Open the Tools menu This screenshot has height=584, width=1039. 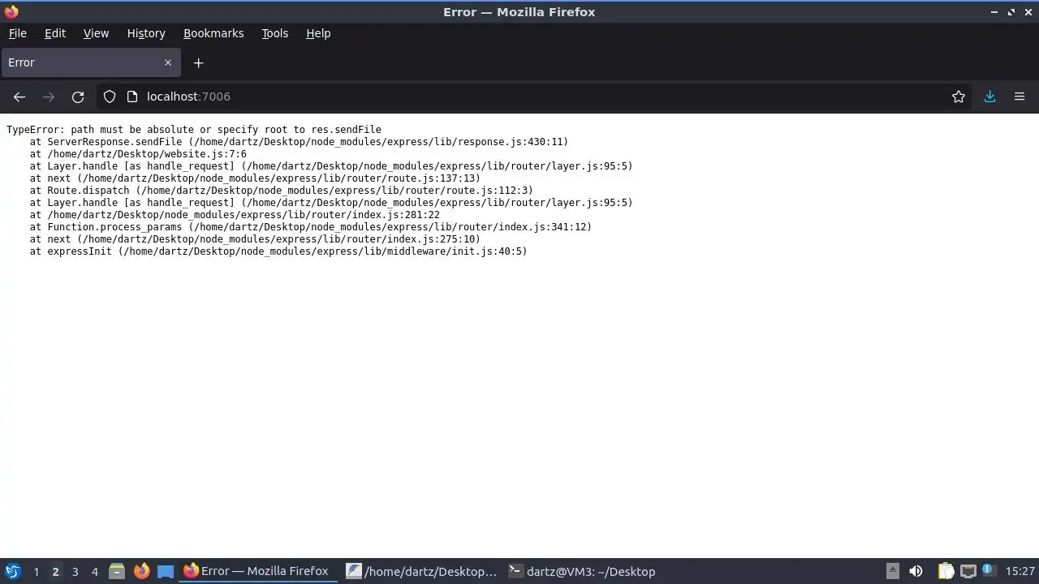coord(274,33)
